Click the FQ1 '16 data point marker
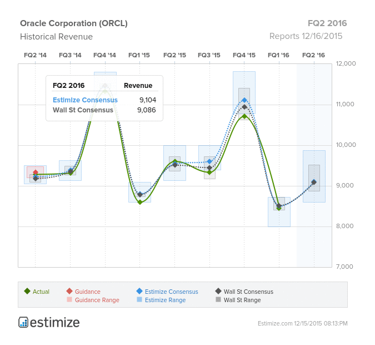Viewport: 375px width, 345px height. point(279,206)
